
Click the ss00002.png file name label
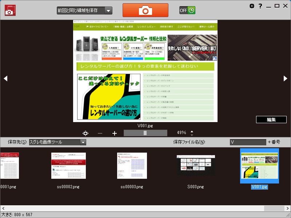pos(68,187)
